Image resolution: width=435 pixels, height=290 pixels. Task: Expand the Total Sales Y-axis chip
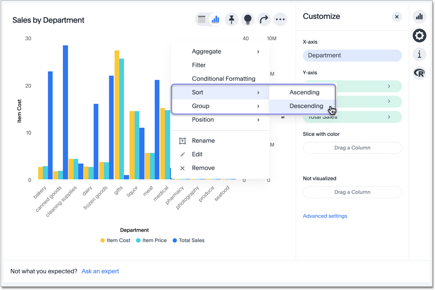point(388,117)
